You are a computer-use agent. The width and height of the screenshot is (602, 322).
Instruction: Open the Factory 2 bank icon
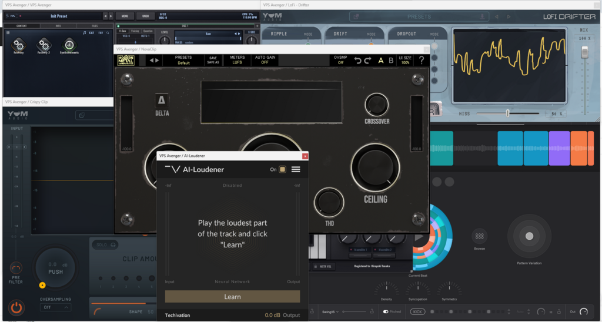pyautogui.click(x=44, y=45)
